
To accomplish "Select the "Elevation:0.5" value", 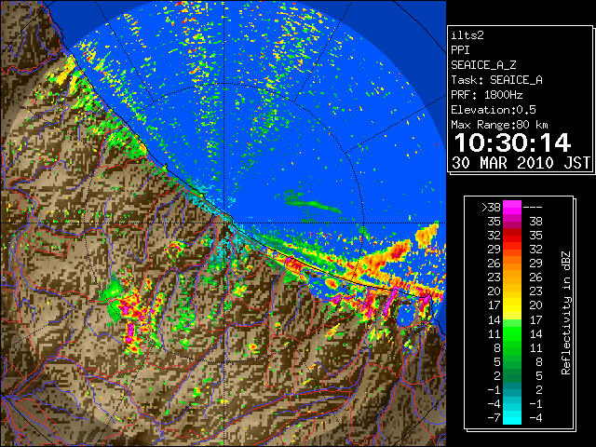I will [494, 110].
